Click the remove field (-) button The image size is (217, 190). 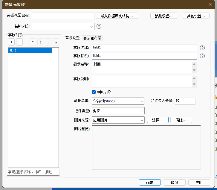tap(19, 42)
